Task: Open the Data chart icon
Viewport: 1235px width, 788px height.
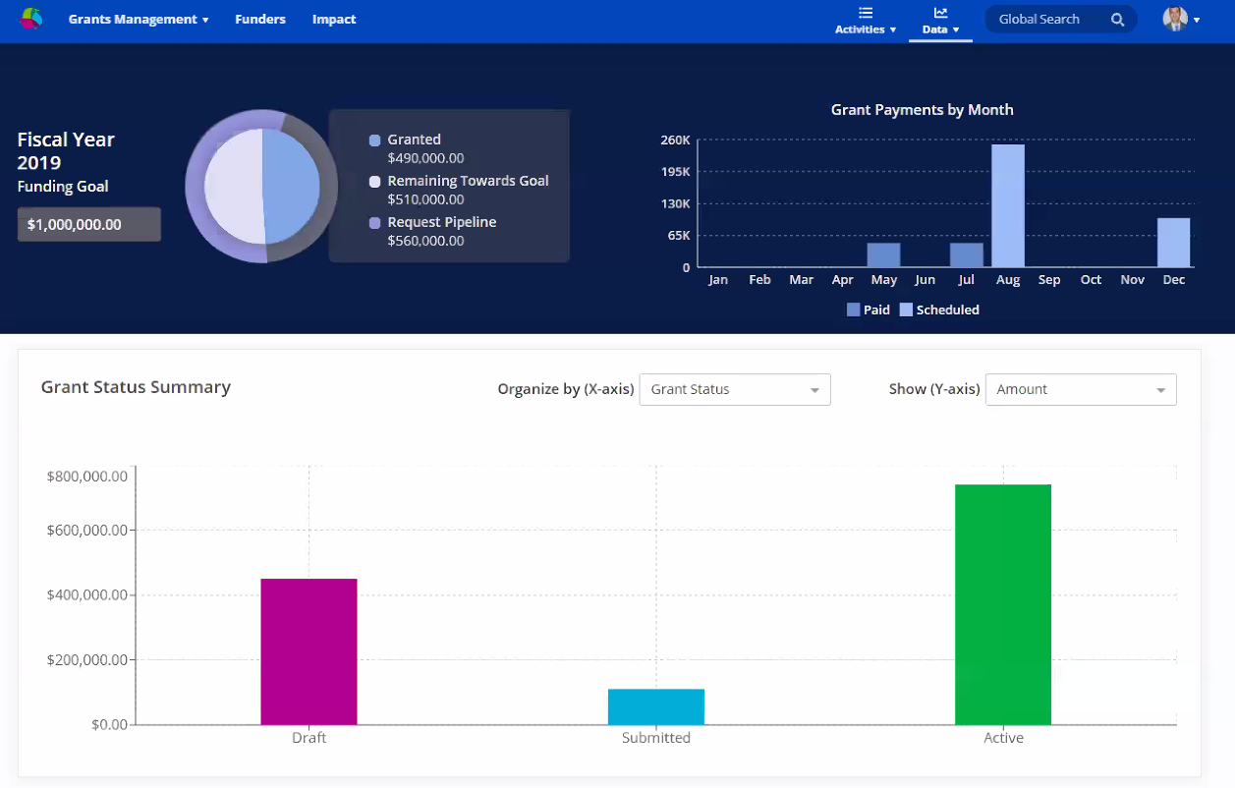Action: pyautogui.click(x=940, y=13)
